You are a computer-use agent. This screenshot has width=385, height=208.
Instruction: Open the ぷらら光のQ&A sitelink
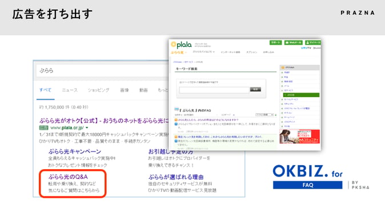[x=68, y=177]
